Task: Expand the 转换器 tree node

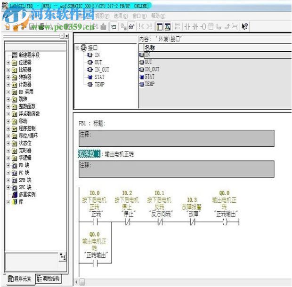Action: point(8,77)
